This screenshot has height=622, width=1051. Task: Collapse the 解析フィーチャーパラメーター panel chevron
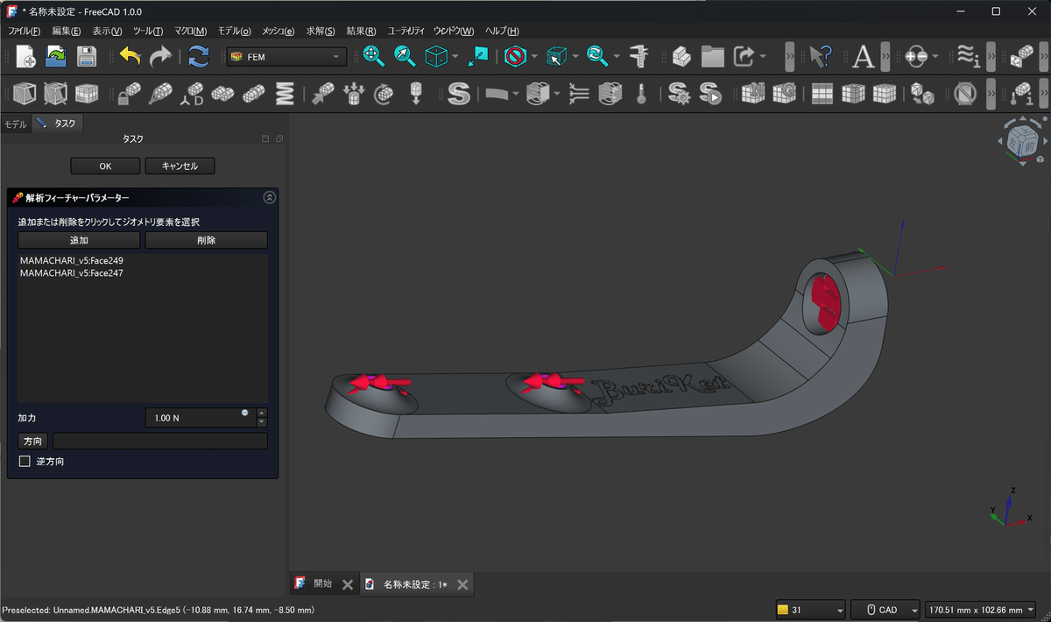(269, 198)
